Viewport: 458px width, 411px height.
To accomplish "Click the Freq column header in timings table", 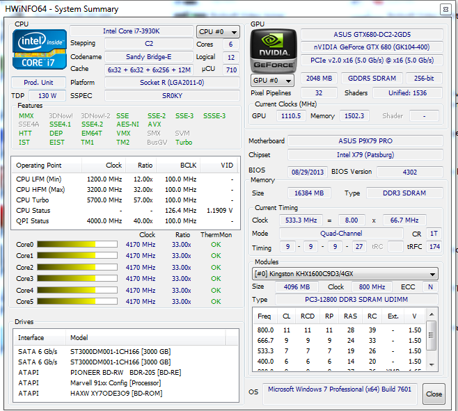I will [264, 316].
